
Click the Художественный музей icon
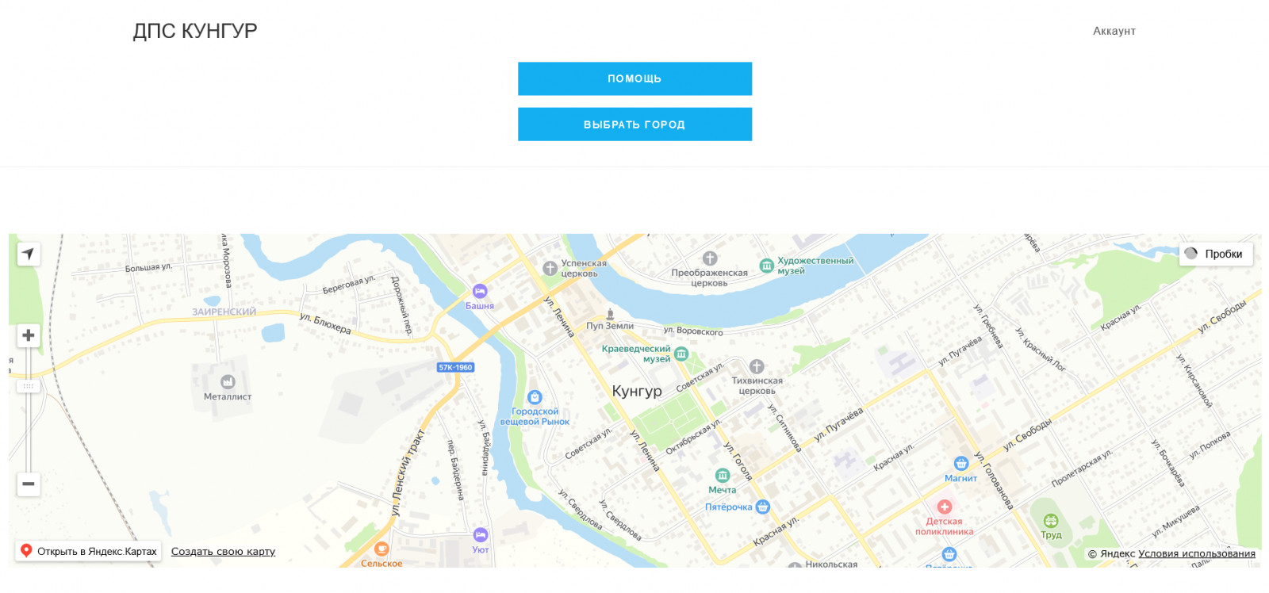[766, 266]
